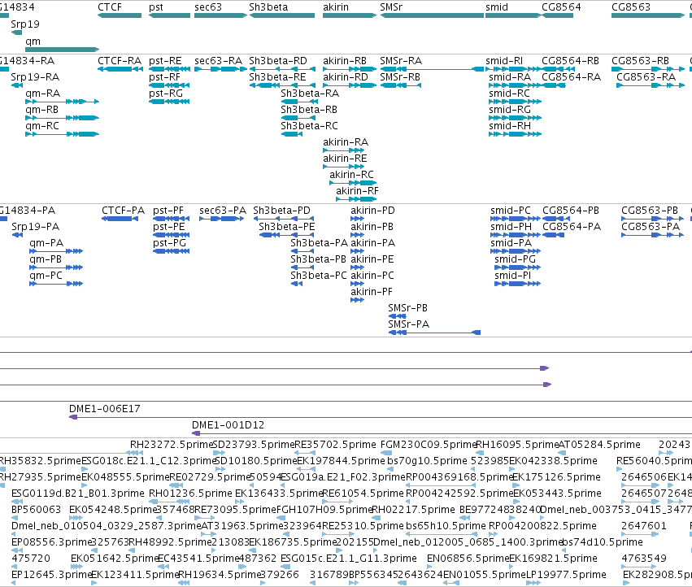Click the SMSr gene label
Screen dimensions: 692x587
tap(391, 7)
